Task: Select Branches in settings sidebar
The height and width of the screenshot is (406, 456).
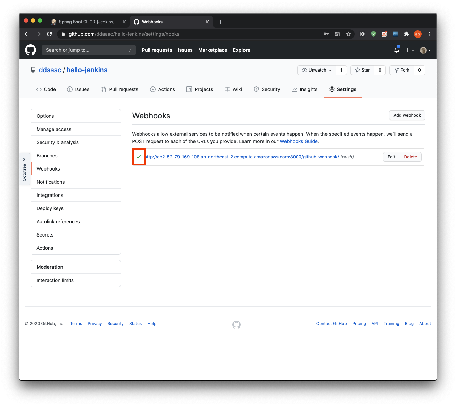Action: tap(76, 156)
